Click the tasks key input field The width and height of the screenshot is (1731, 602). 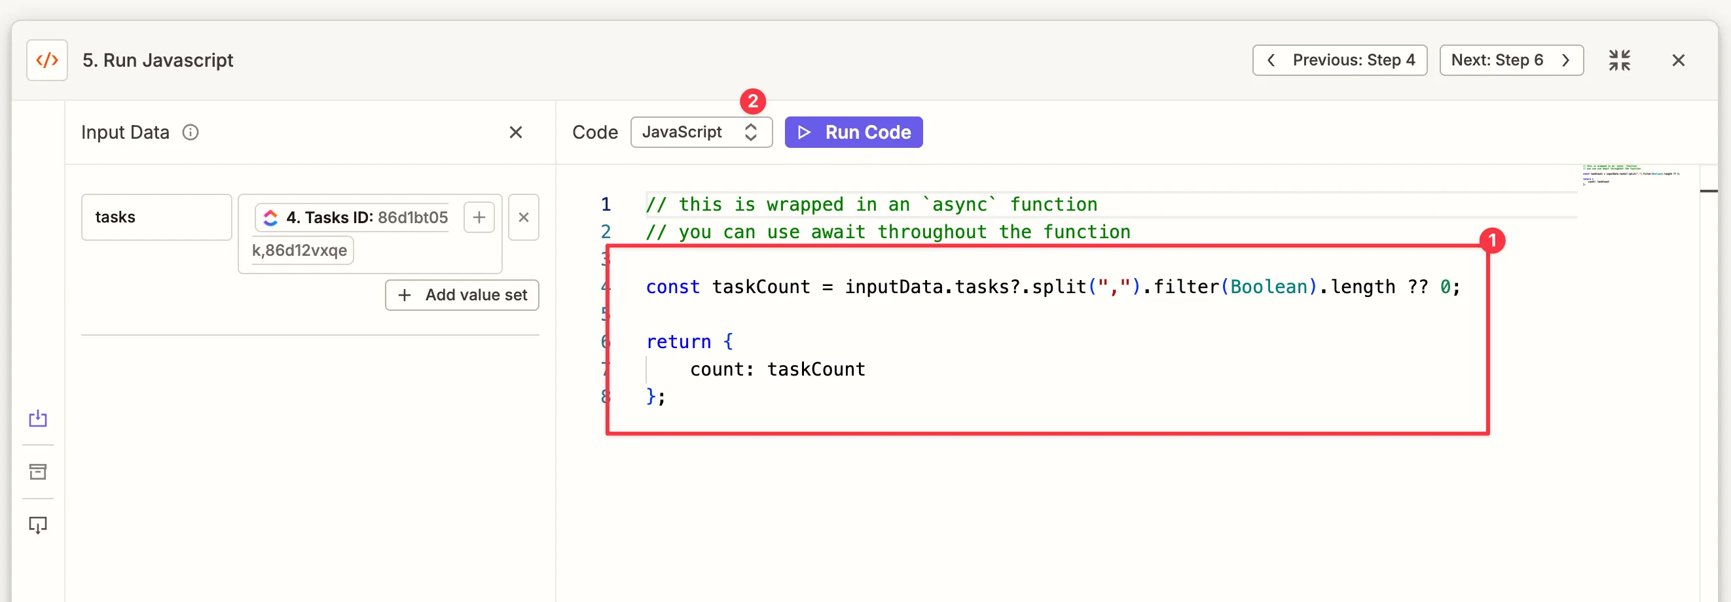coord(156,217)
